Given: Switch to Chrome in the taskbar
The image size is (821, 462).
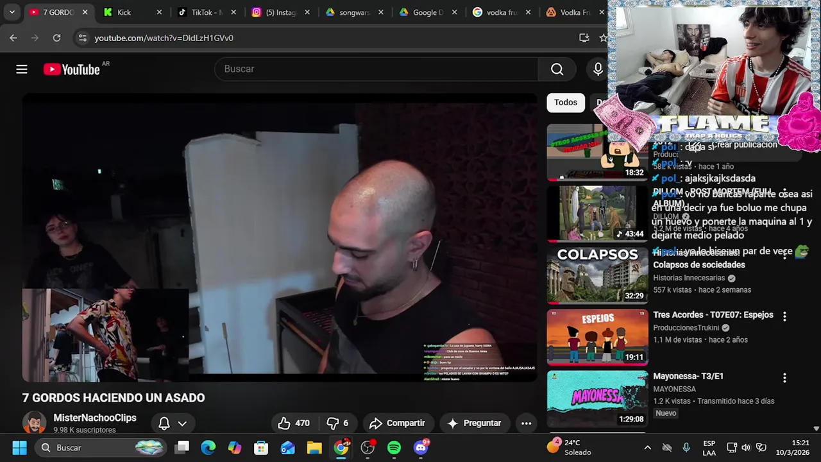Looking at the screenshot, I should tap(341, 447).
